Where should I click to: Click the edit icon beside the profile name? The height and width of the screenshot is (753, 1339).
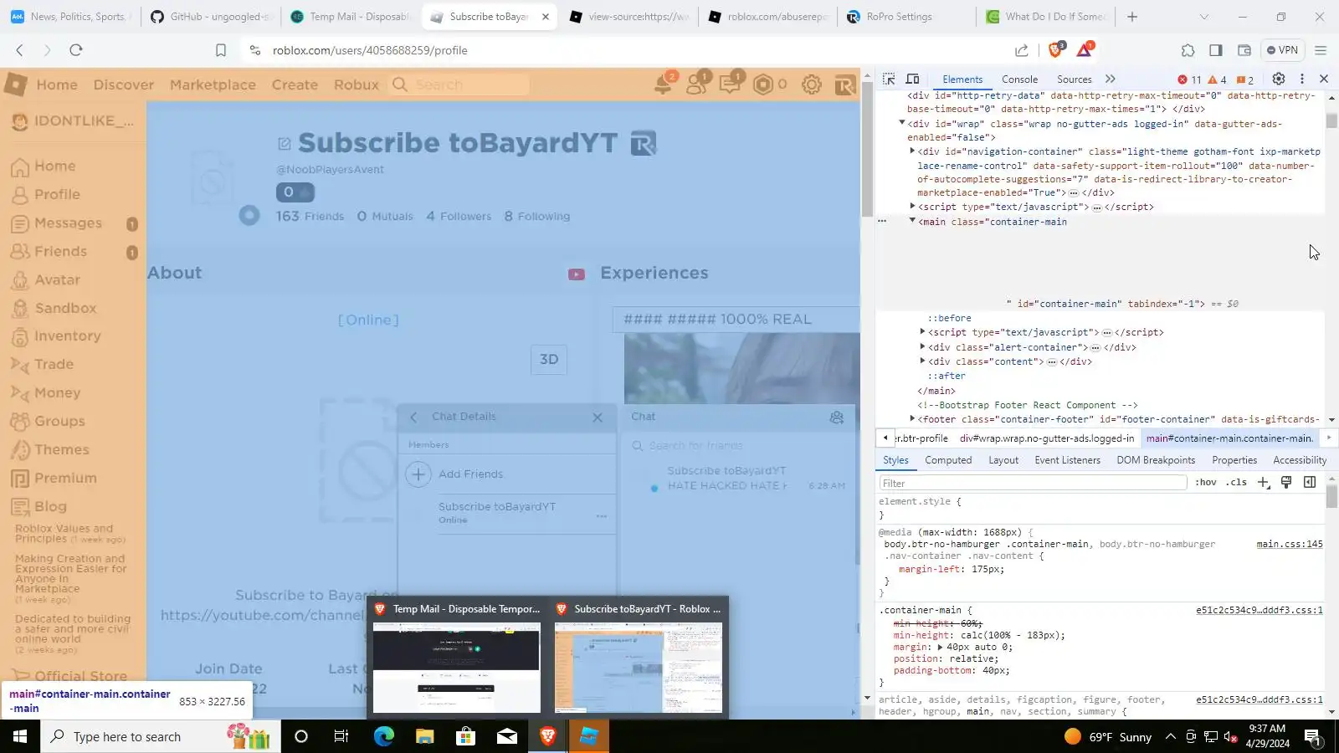point(284,144)
